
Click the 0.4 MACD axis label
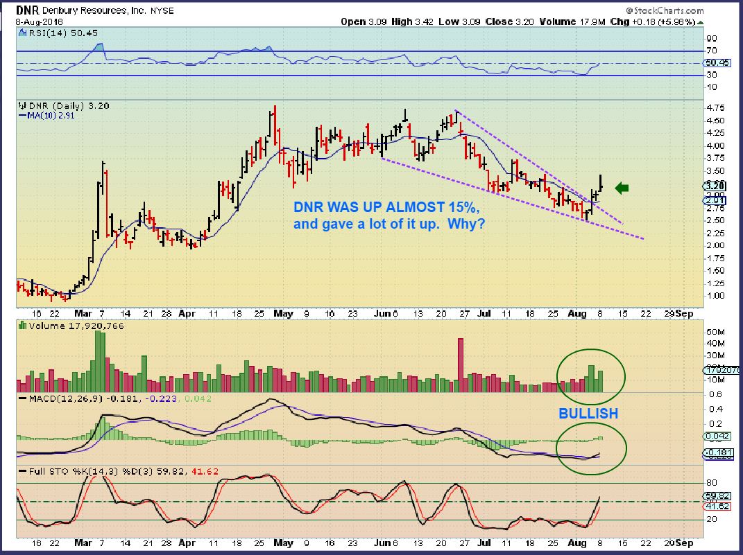(x=715, y=409)
